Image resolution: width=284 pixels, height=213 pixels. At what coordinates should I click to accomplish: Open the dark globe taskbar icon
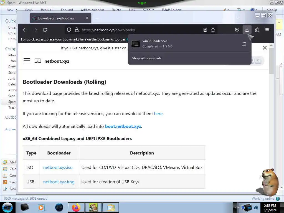pos(59,207)
